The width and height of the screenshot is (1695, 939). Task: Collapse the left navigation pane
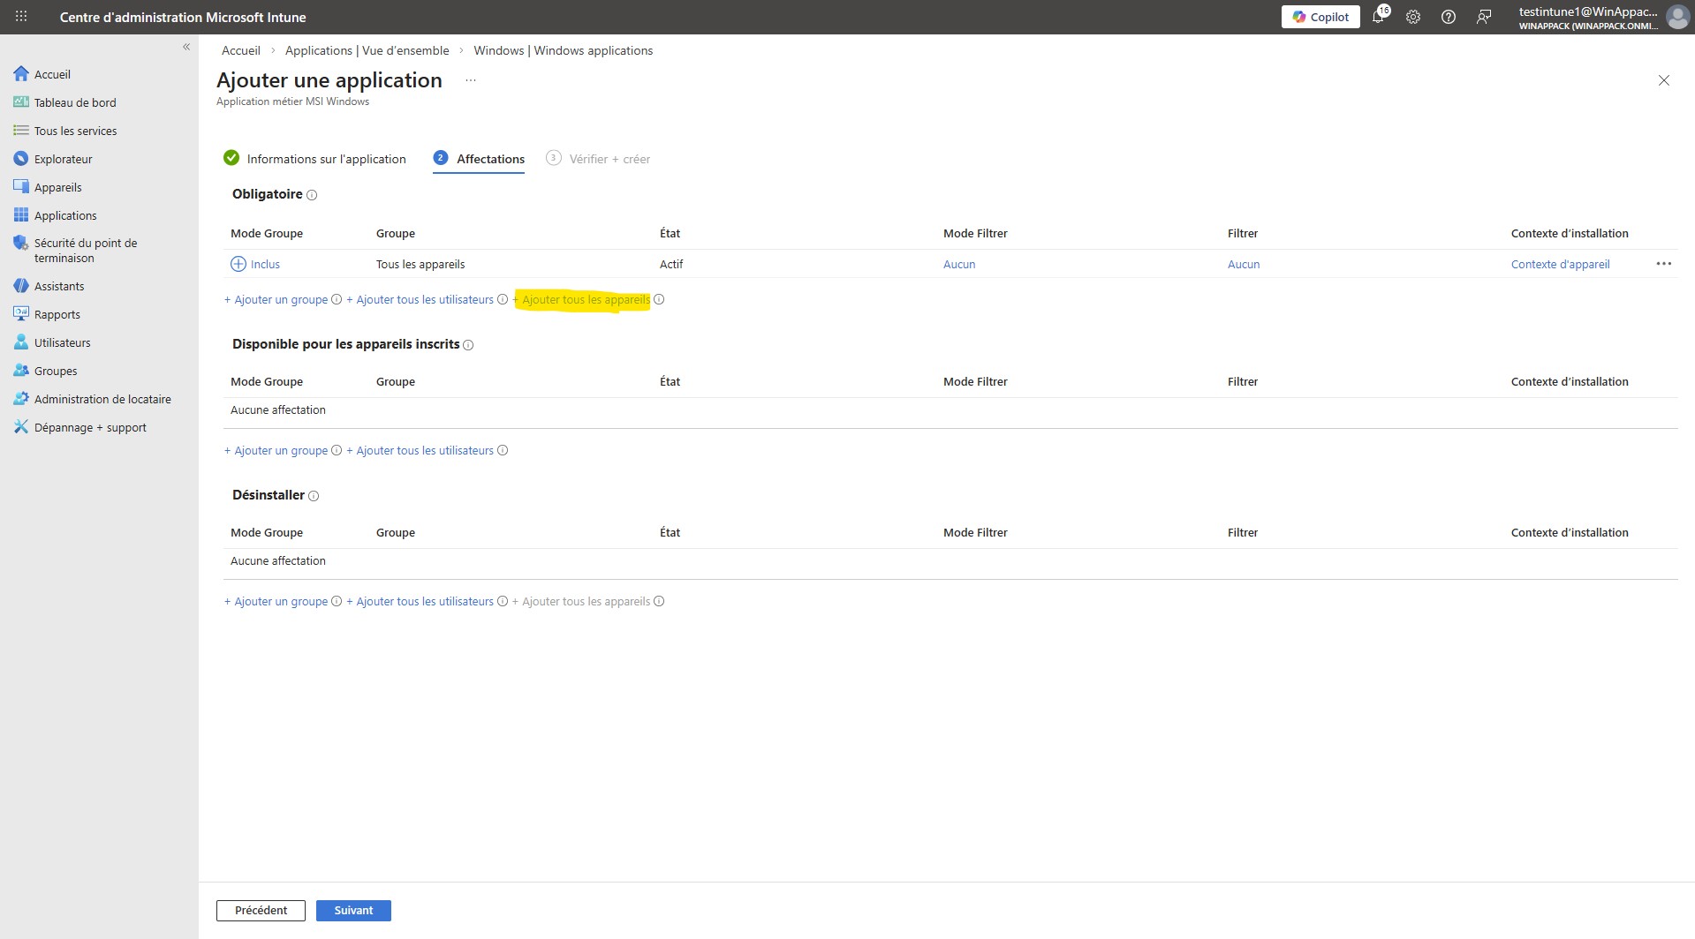point(186,47)
